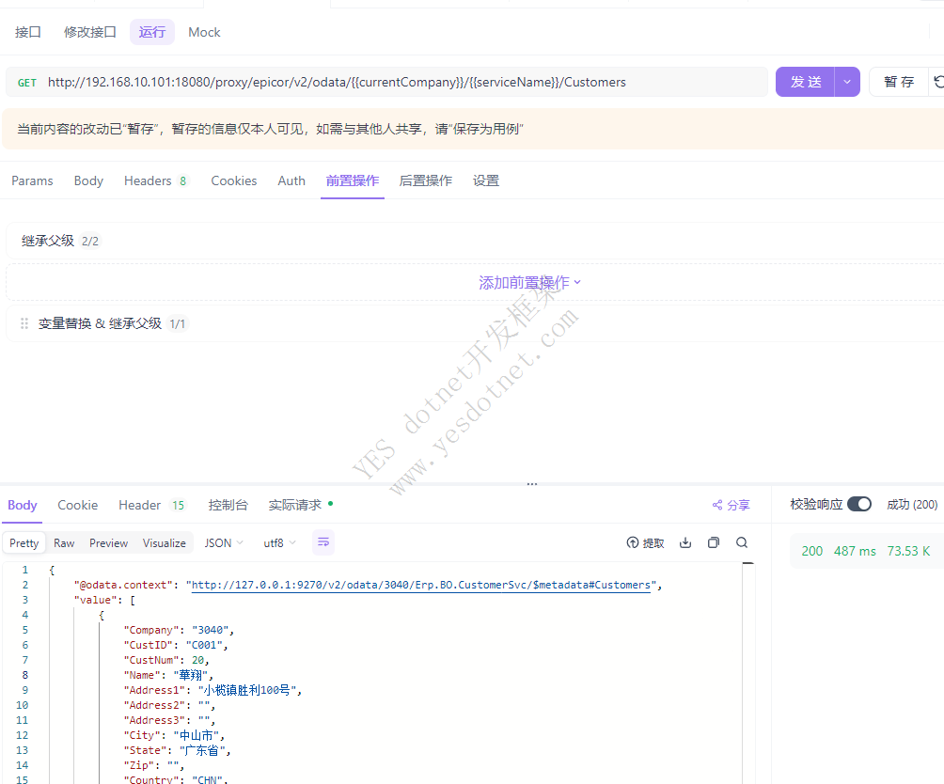The height and width of the screenshot is (784, 944).
Task: Expand 变量替换 & 继承父级 row
Action: pos(474,323)
